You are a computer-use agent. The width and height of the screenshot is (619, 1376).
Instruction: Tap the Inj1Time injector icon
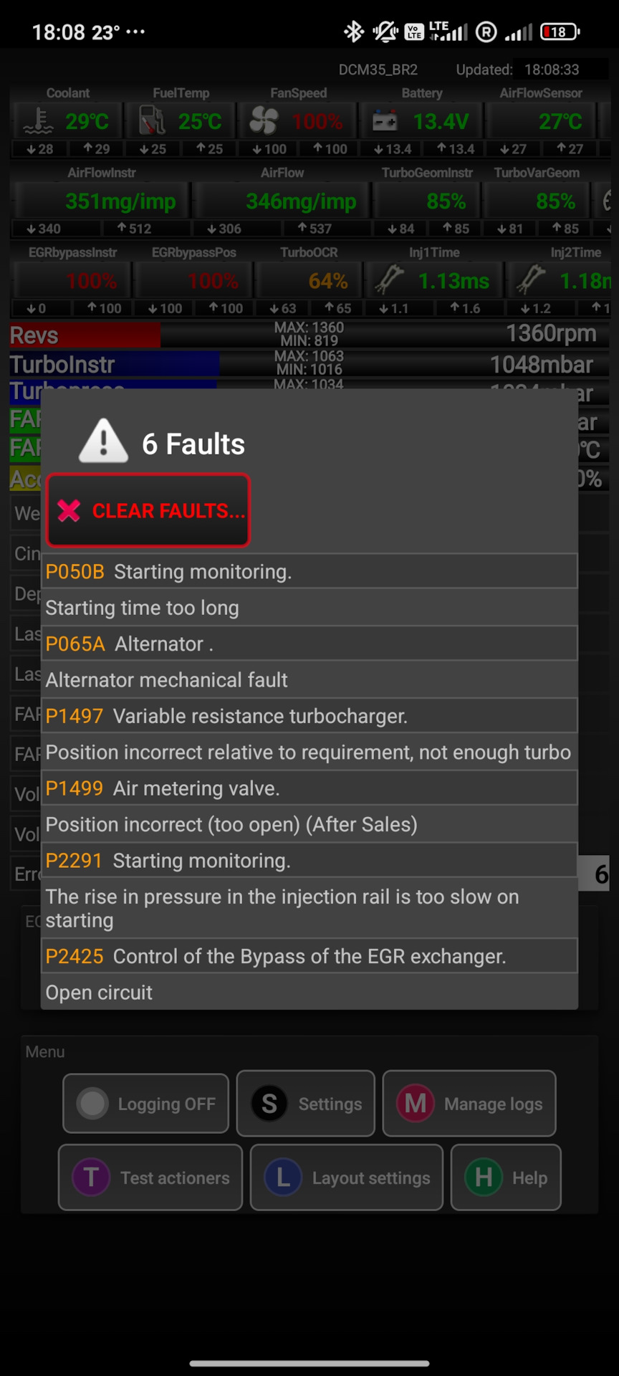[388, 280]
